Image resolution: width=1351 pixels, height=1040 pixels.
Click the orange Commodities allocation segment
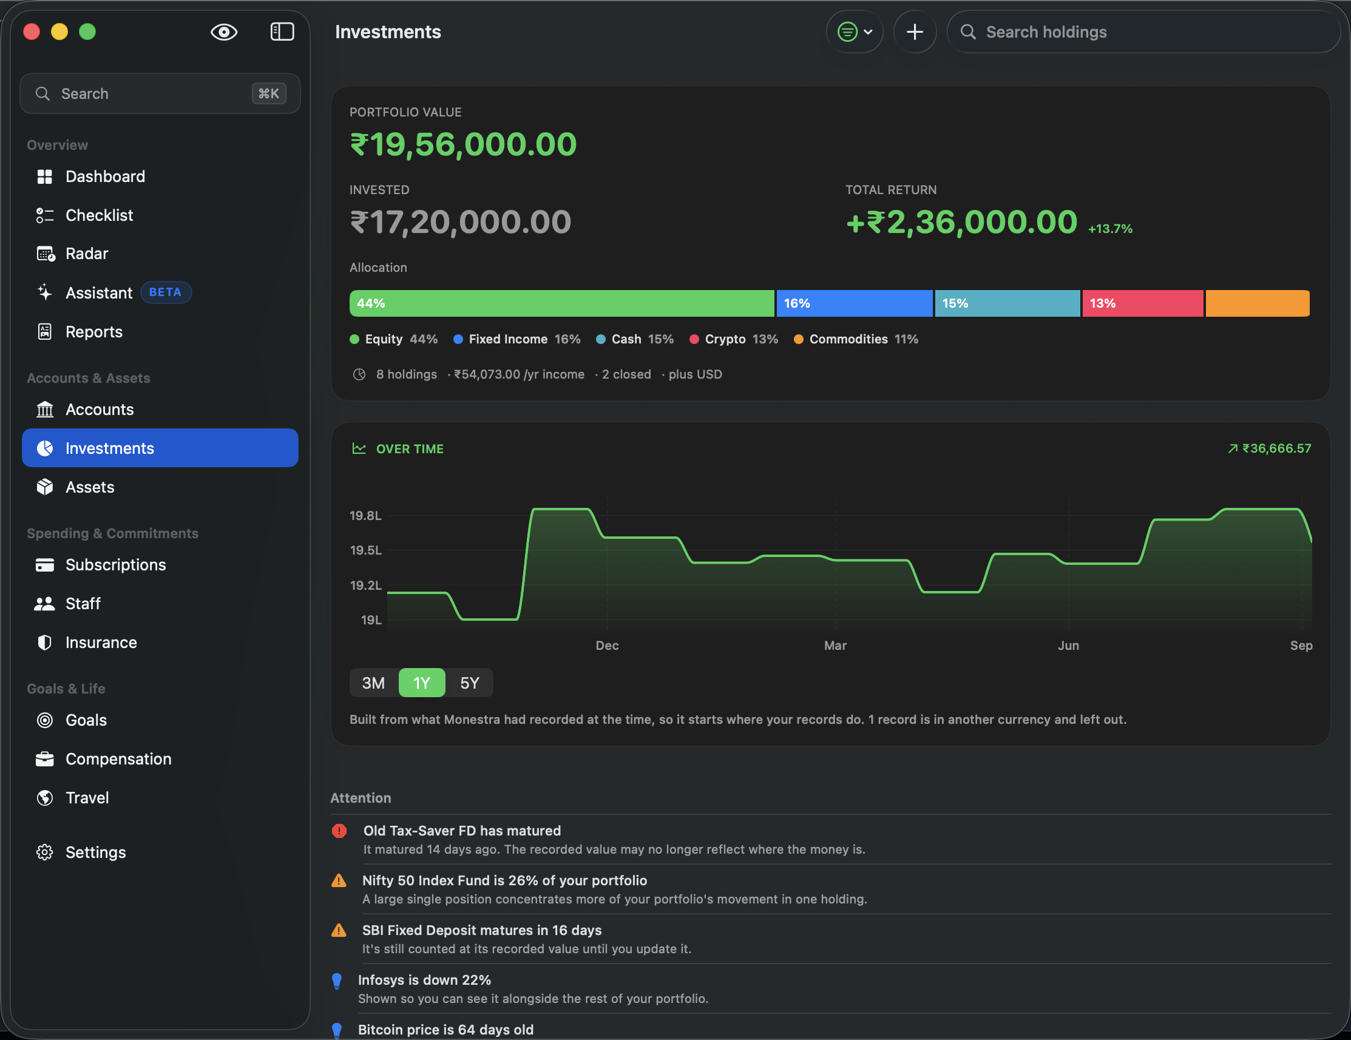point(1258,303)
